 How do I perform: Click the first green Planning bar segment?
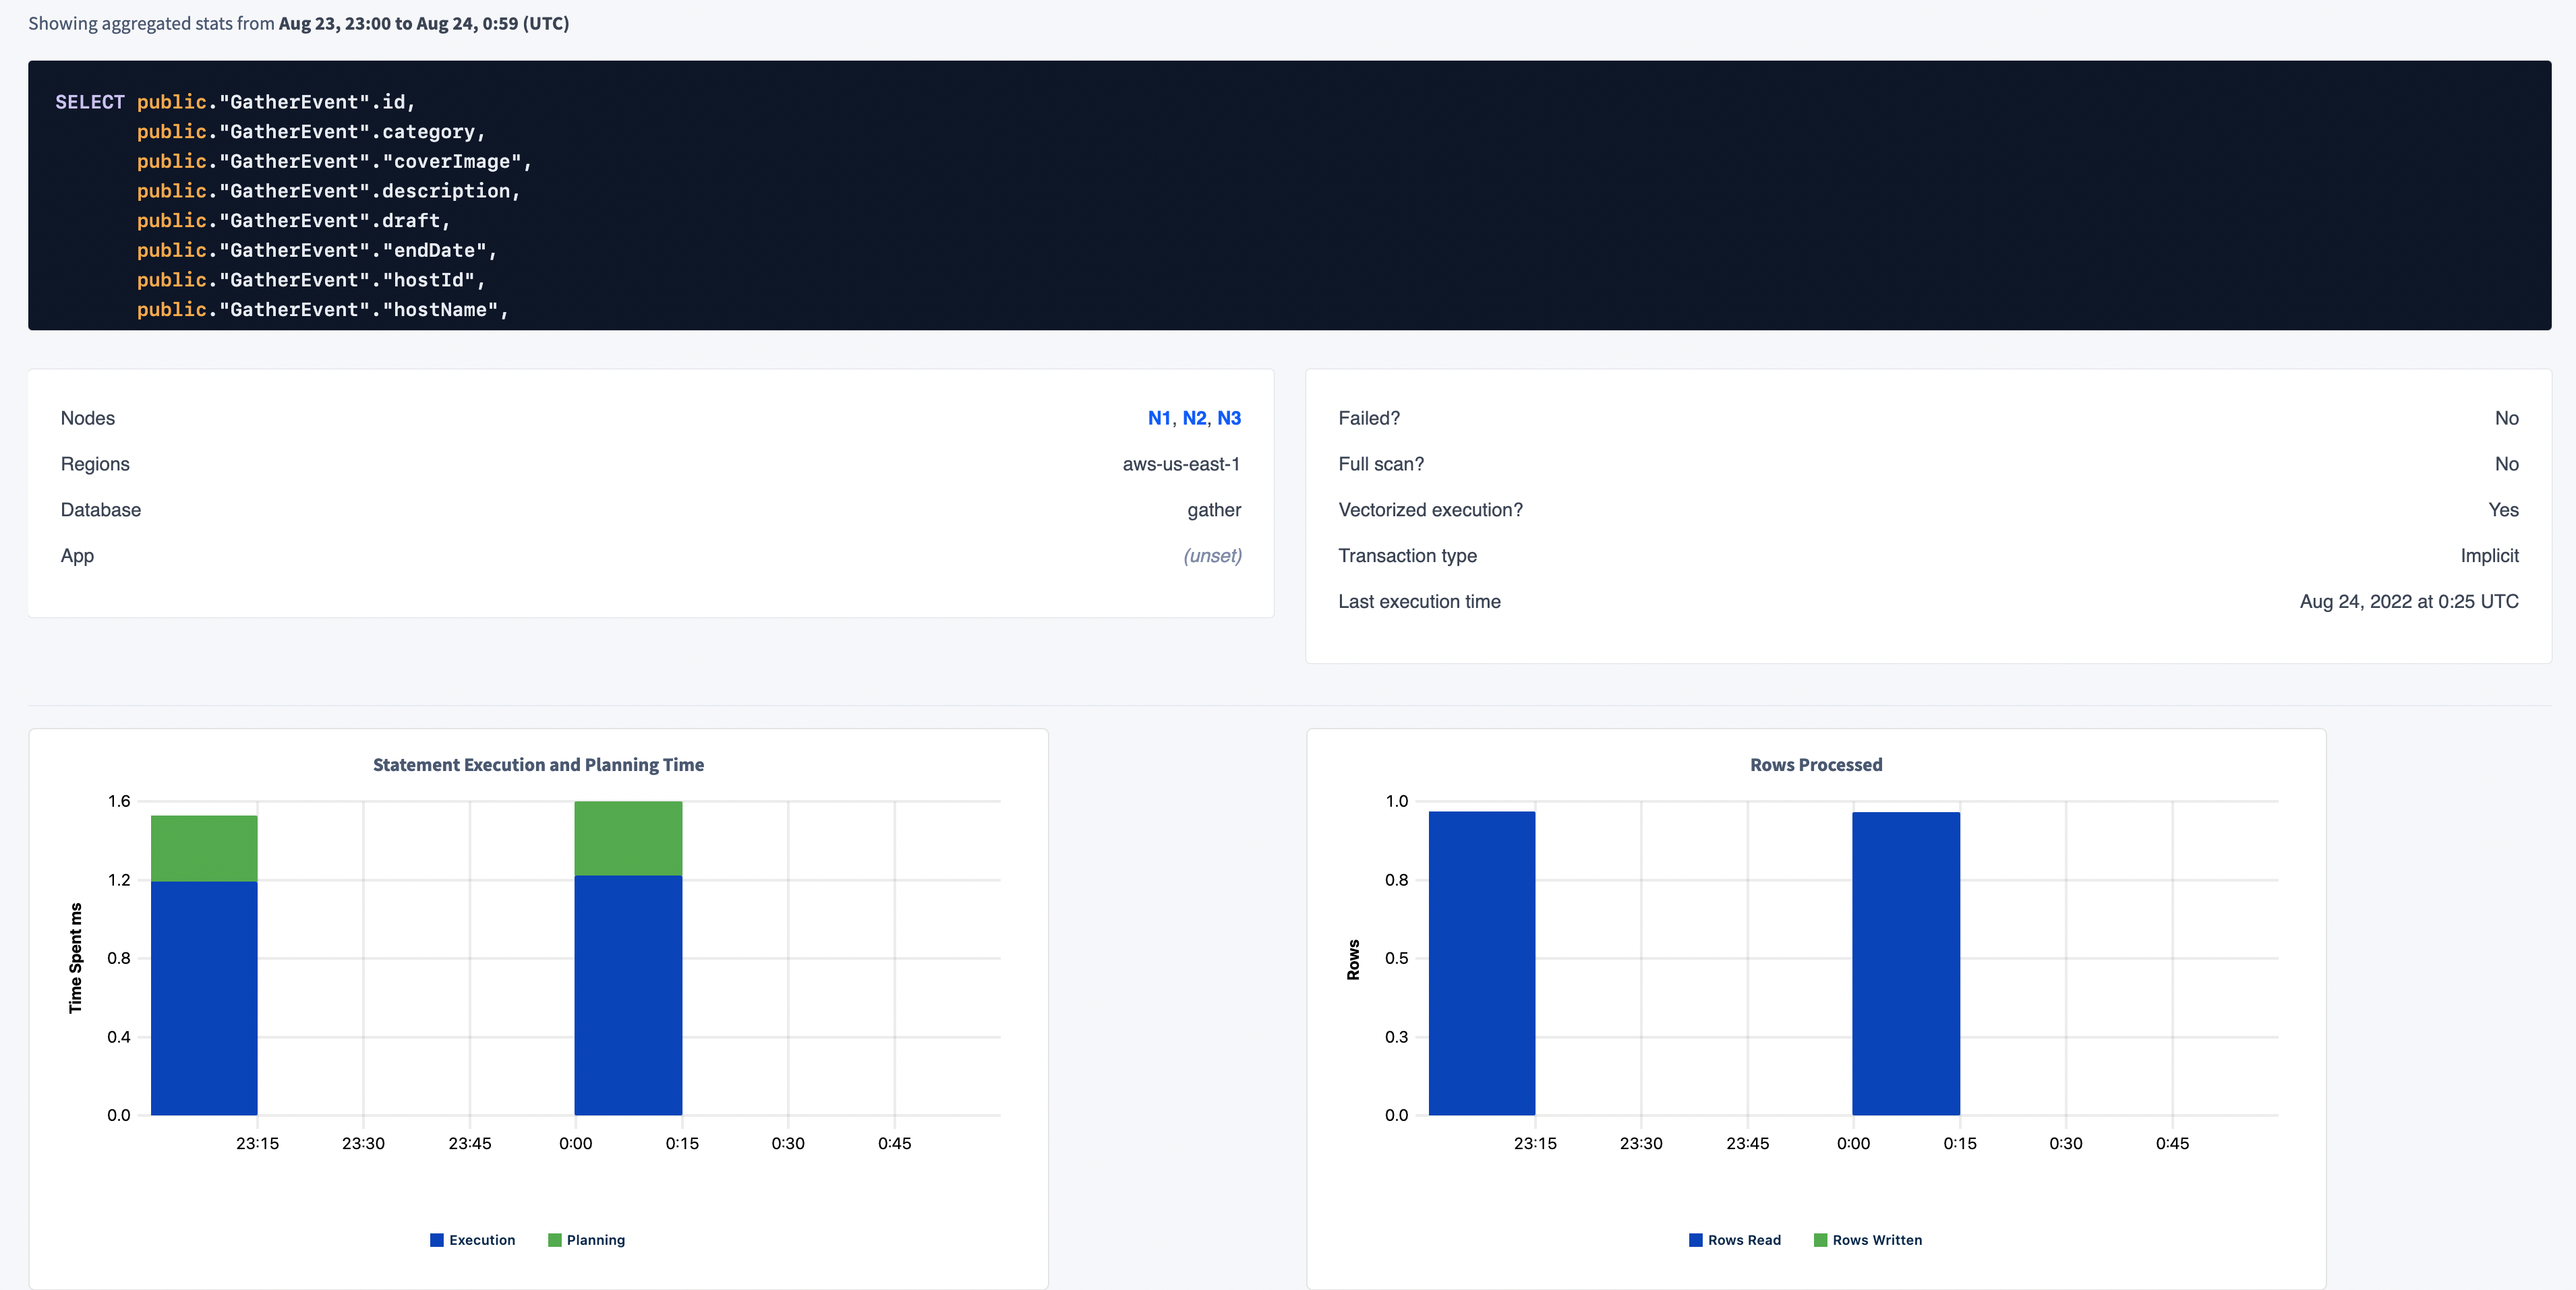pyautogui.click(x=204, y=847)
